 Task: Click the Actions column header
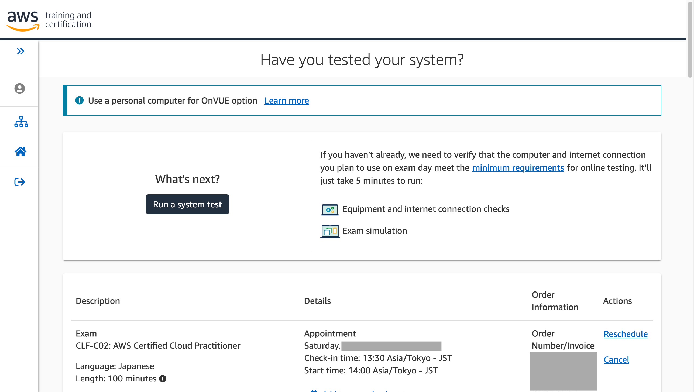[617, 301]
